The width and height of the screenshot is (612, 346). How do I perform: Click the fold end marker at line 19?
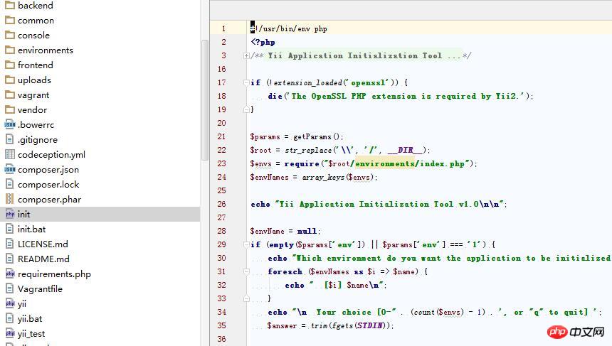tap(246, 109)
